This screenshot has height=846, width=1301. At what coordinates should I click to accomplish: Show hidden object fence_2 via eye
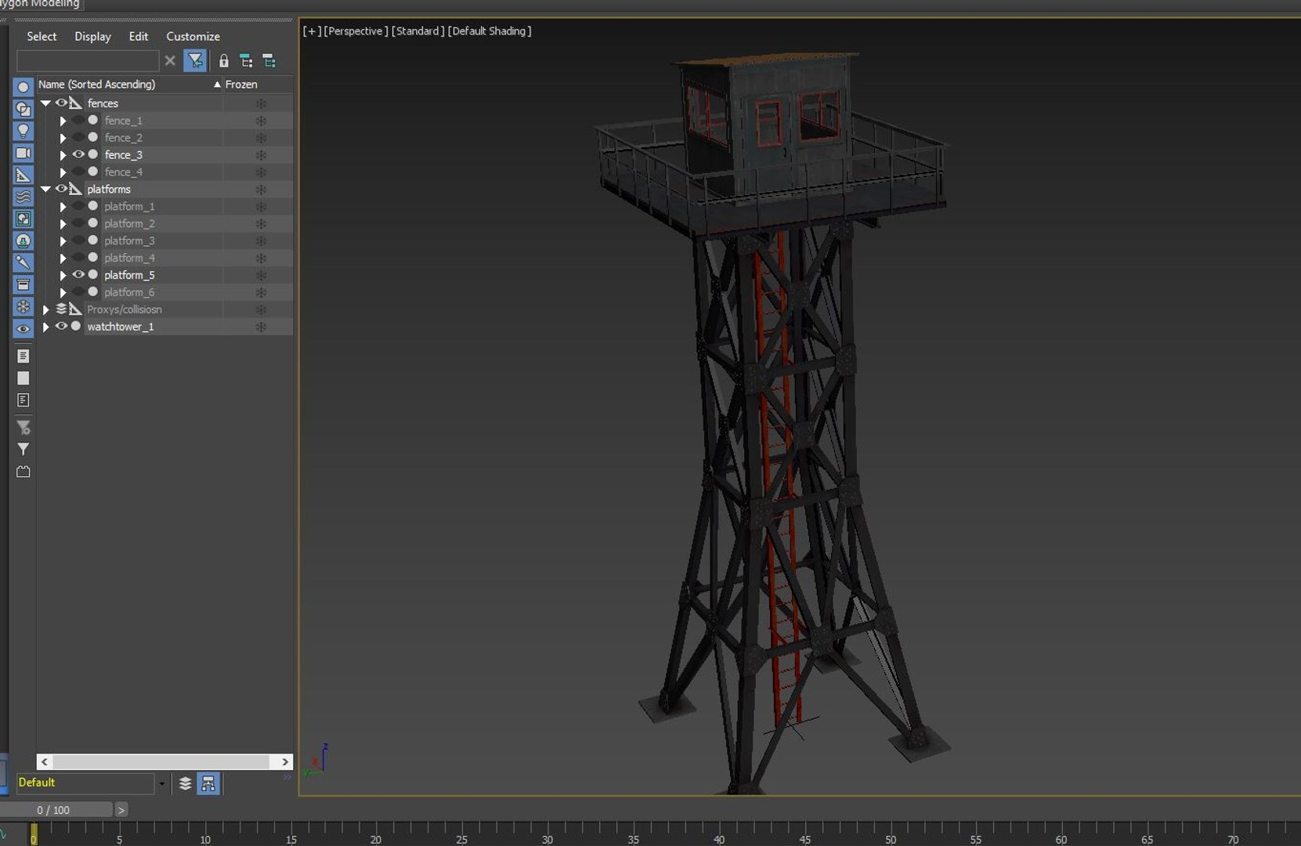coord(78,137)
